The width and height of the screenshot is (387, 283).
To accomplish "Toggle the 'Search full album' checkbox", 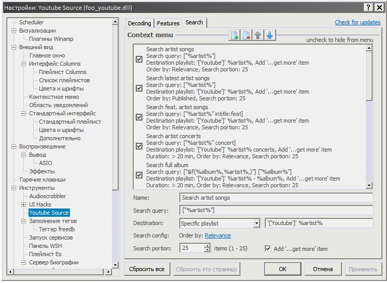I will pyautogui.click(x=139, y=175).
